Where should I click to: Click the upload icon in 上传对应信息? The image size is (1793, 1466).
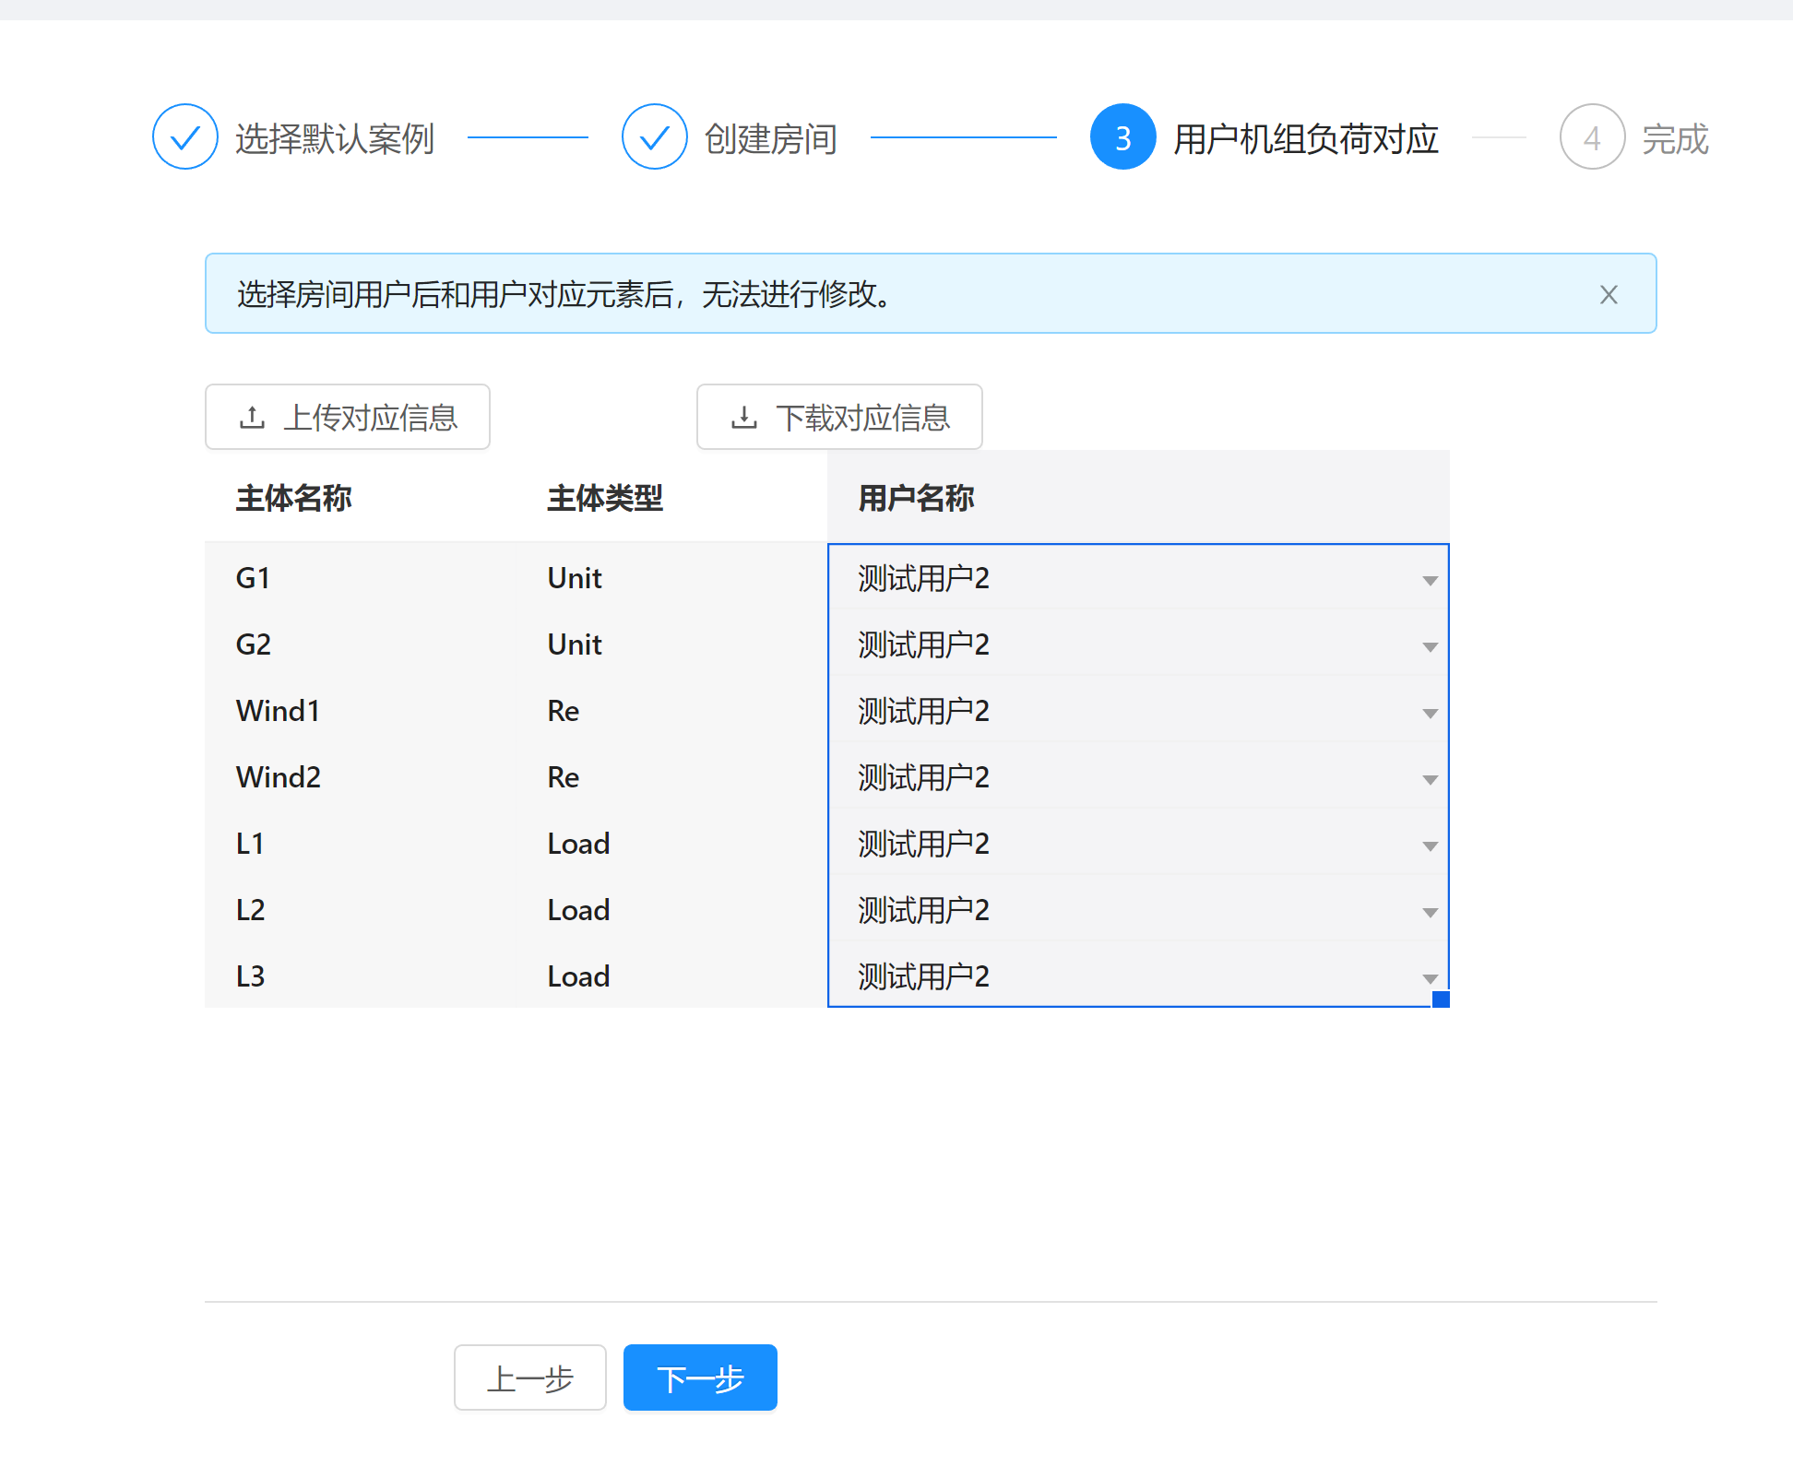pos(252,418)
